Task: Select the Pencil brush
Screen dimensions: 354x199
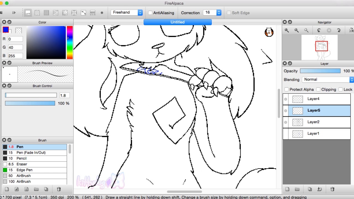Action: pyautogui.click(x=35, y=158)
